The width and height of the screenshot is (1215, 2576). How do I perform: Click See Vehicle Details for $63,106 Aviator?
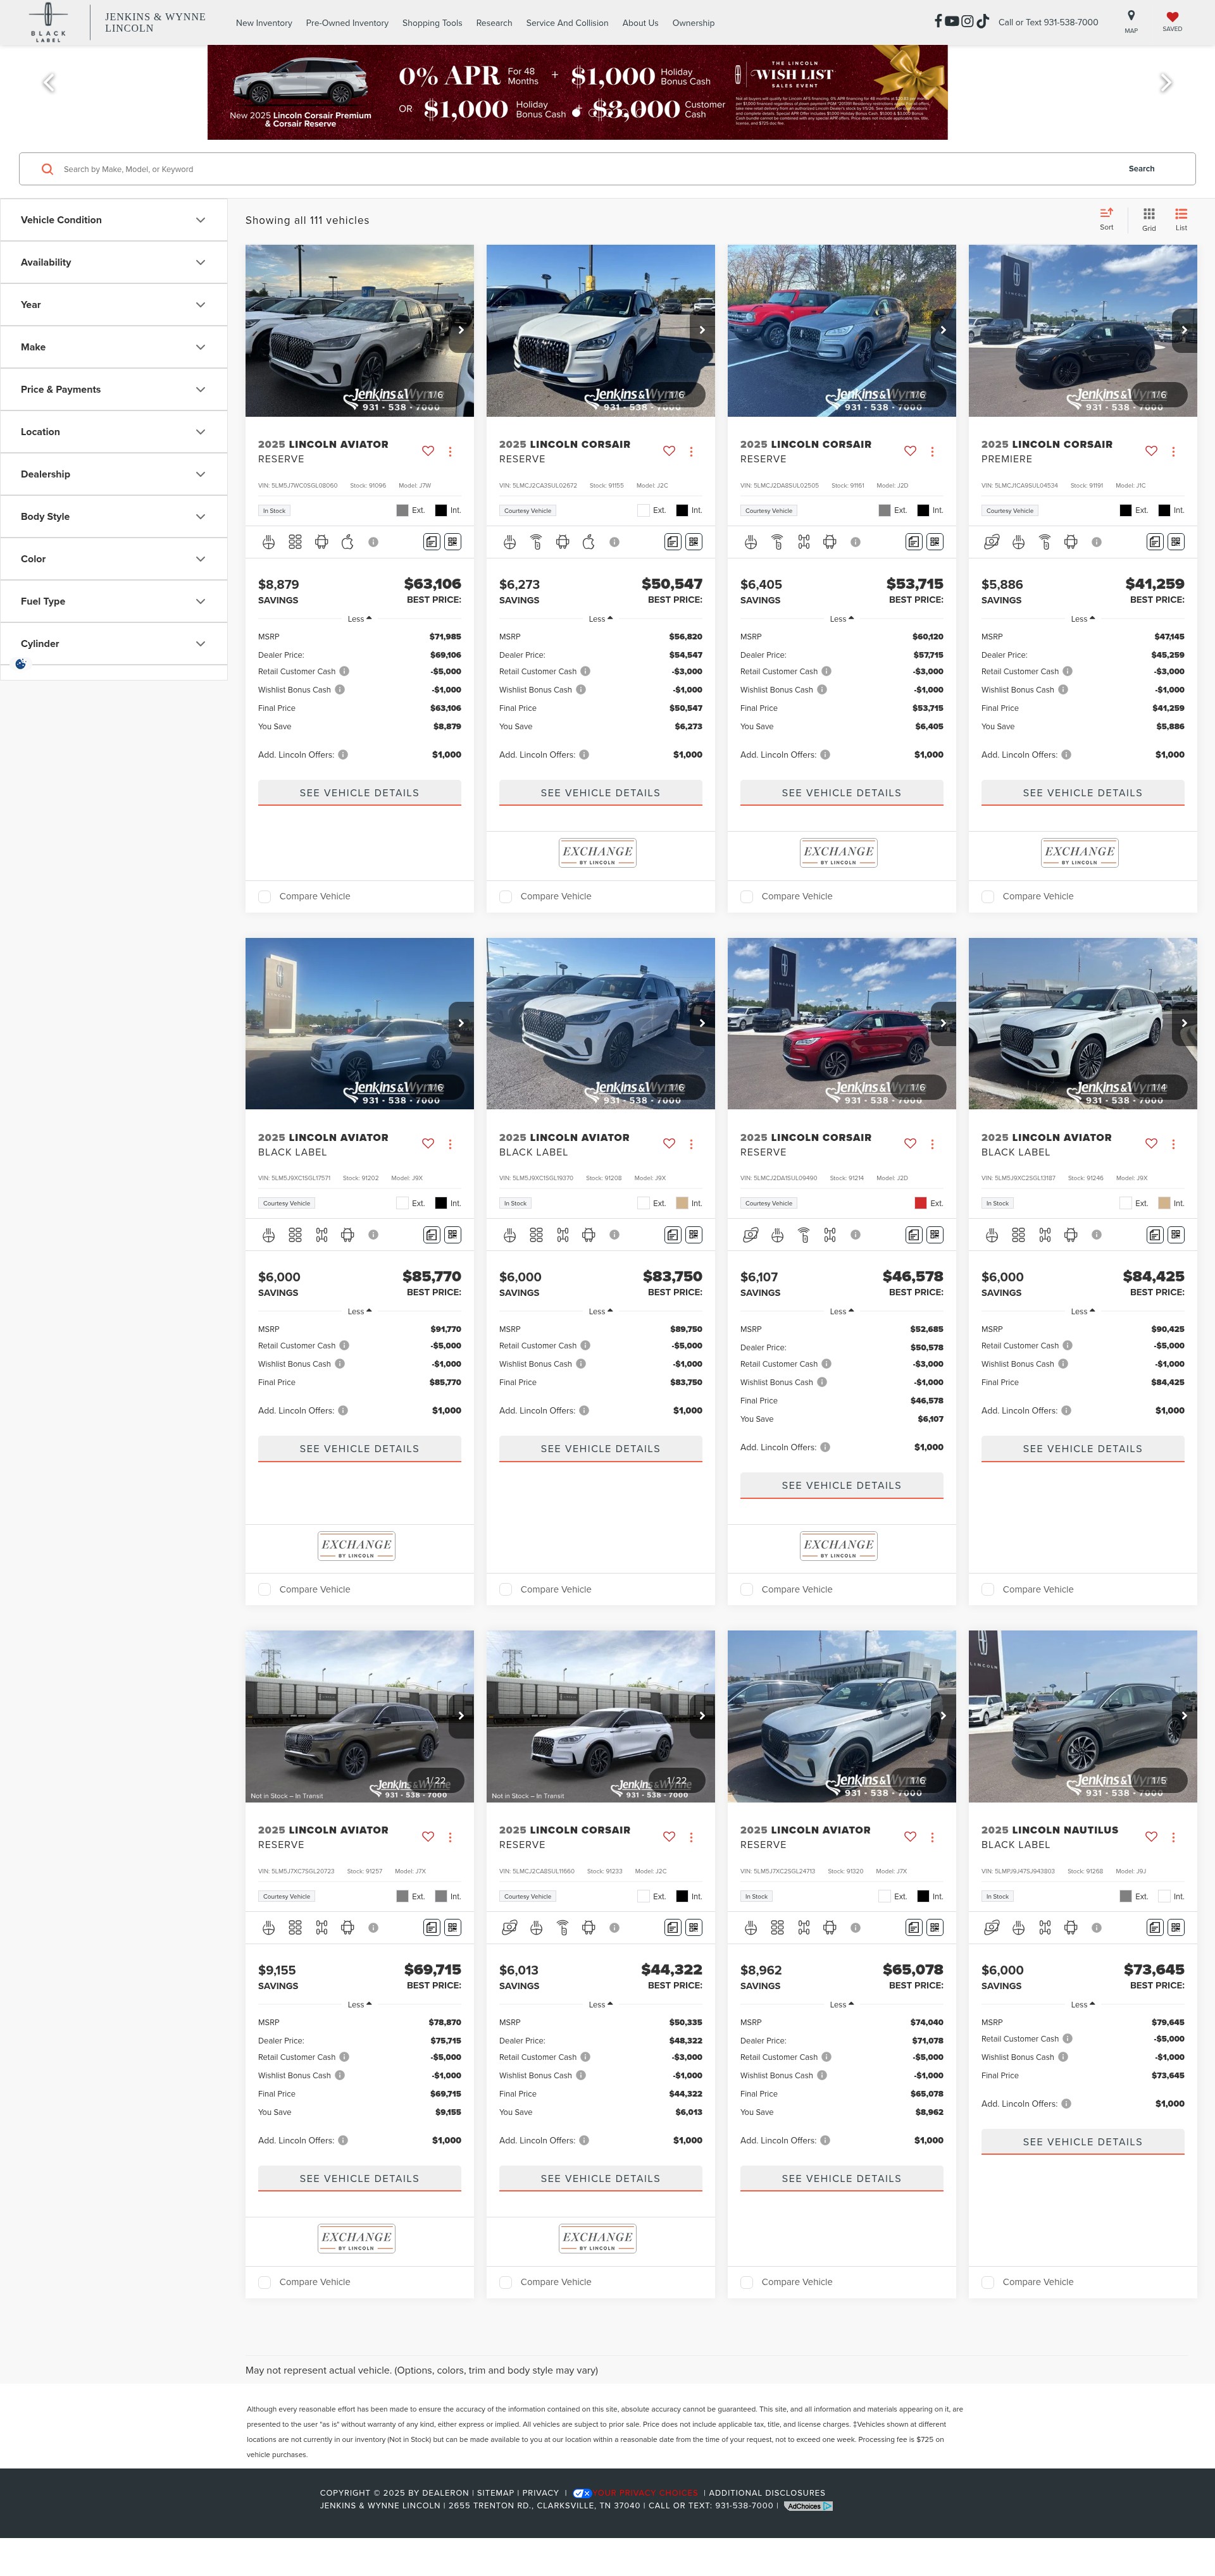point(359,793)
